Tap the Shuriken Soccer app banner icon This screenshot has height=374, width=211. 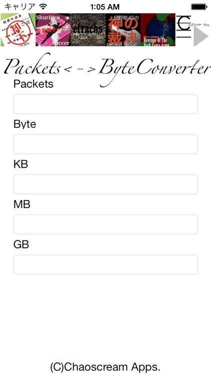coord(53,30)
